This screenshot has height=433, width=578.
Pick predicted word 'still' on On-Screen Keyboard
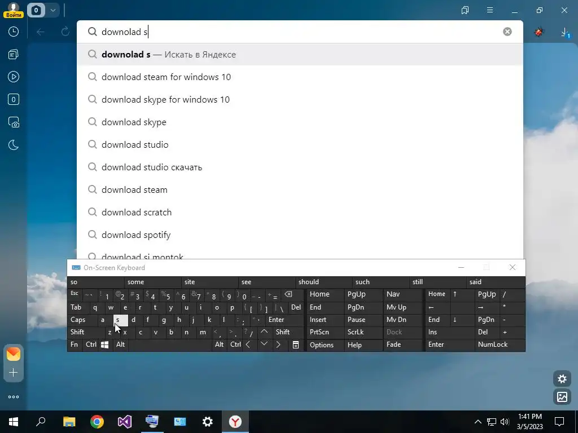(x=437, y=282)
